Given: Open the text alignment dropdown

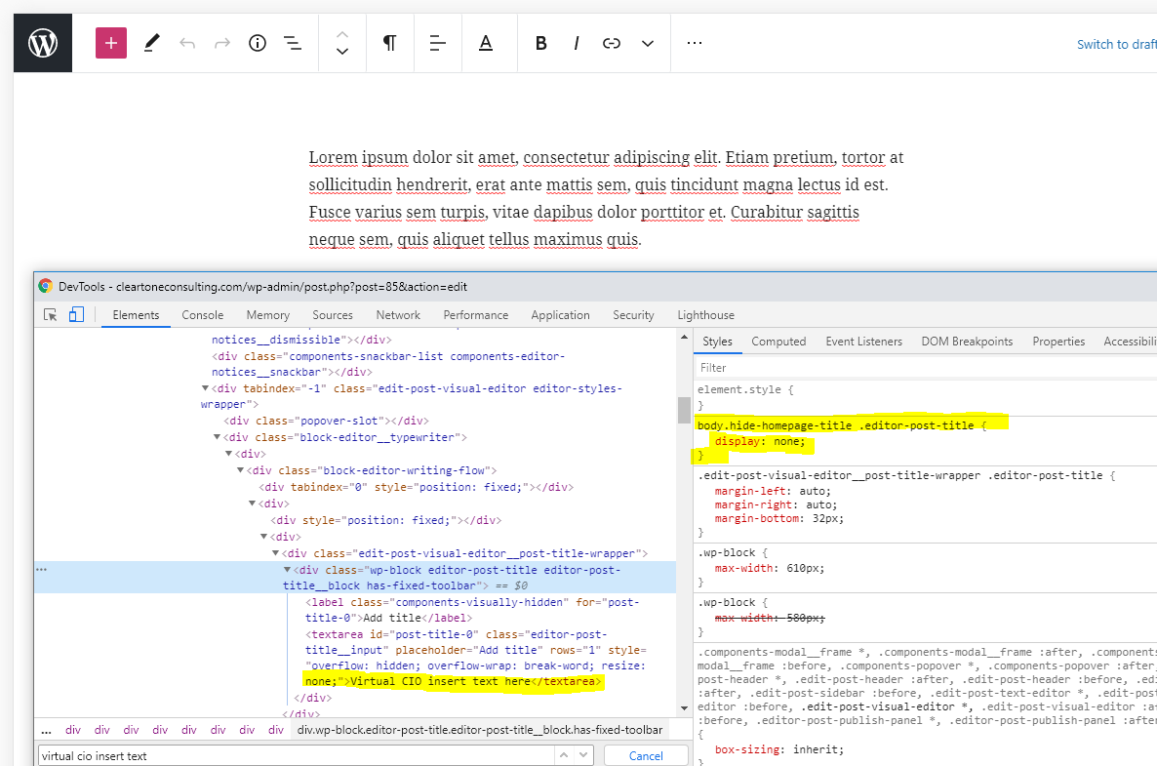Looking at the screenshot, I should 438,43.
